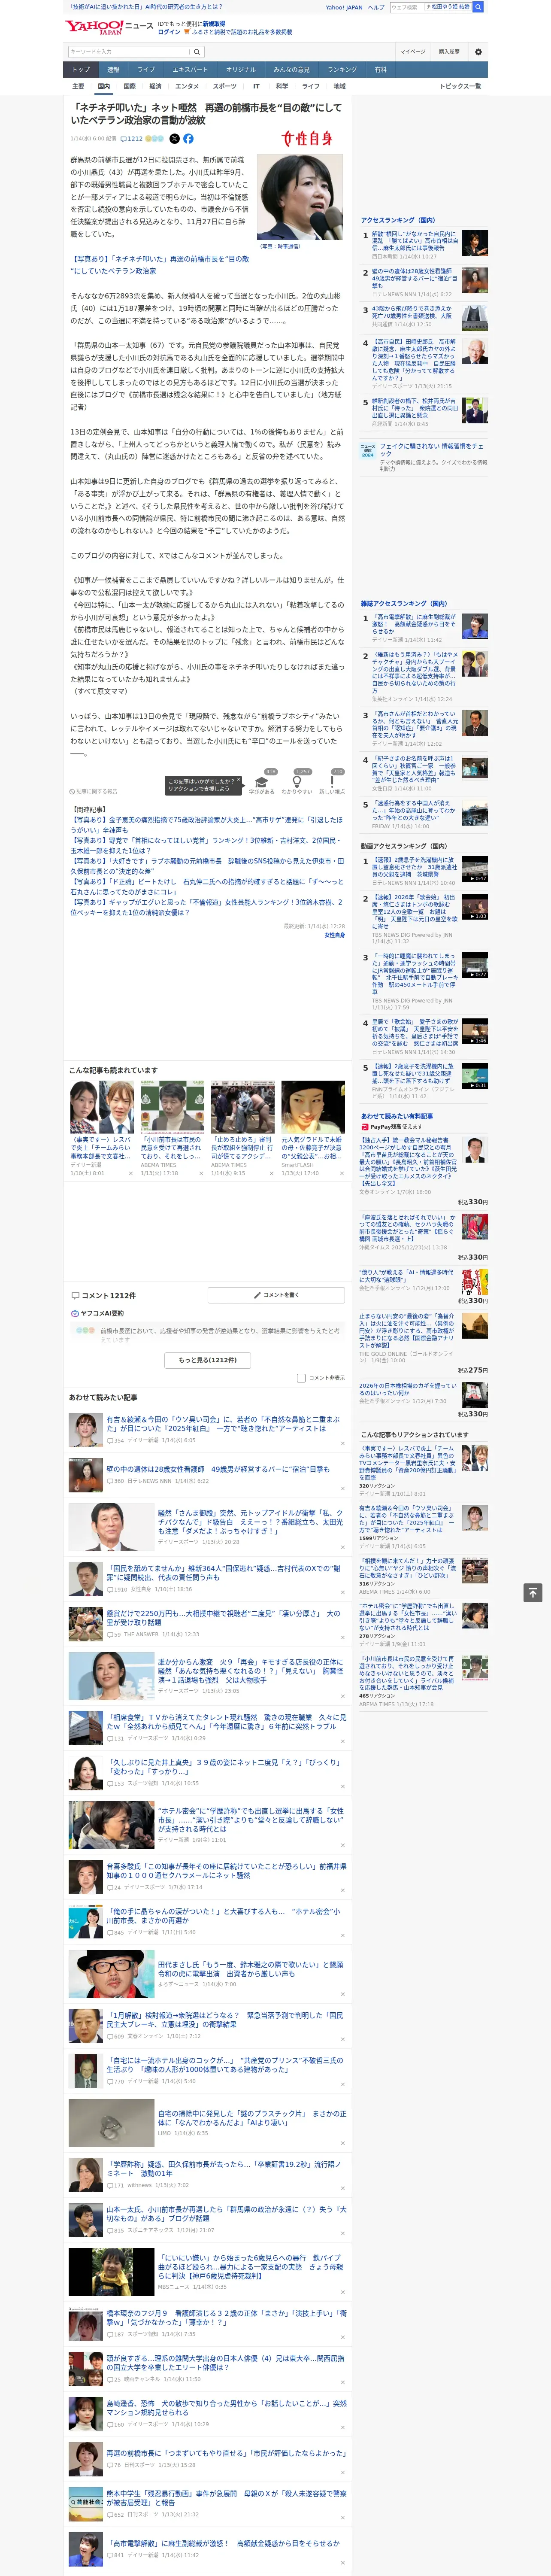Select the 速報 tab
Viewport: 551px width, 2576px height.
click(x=113, y=70)
